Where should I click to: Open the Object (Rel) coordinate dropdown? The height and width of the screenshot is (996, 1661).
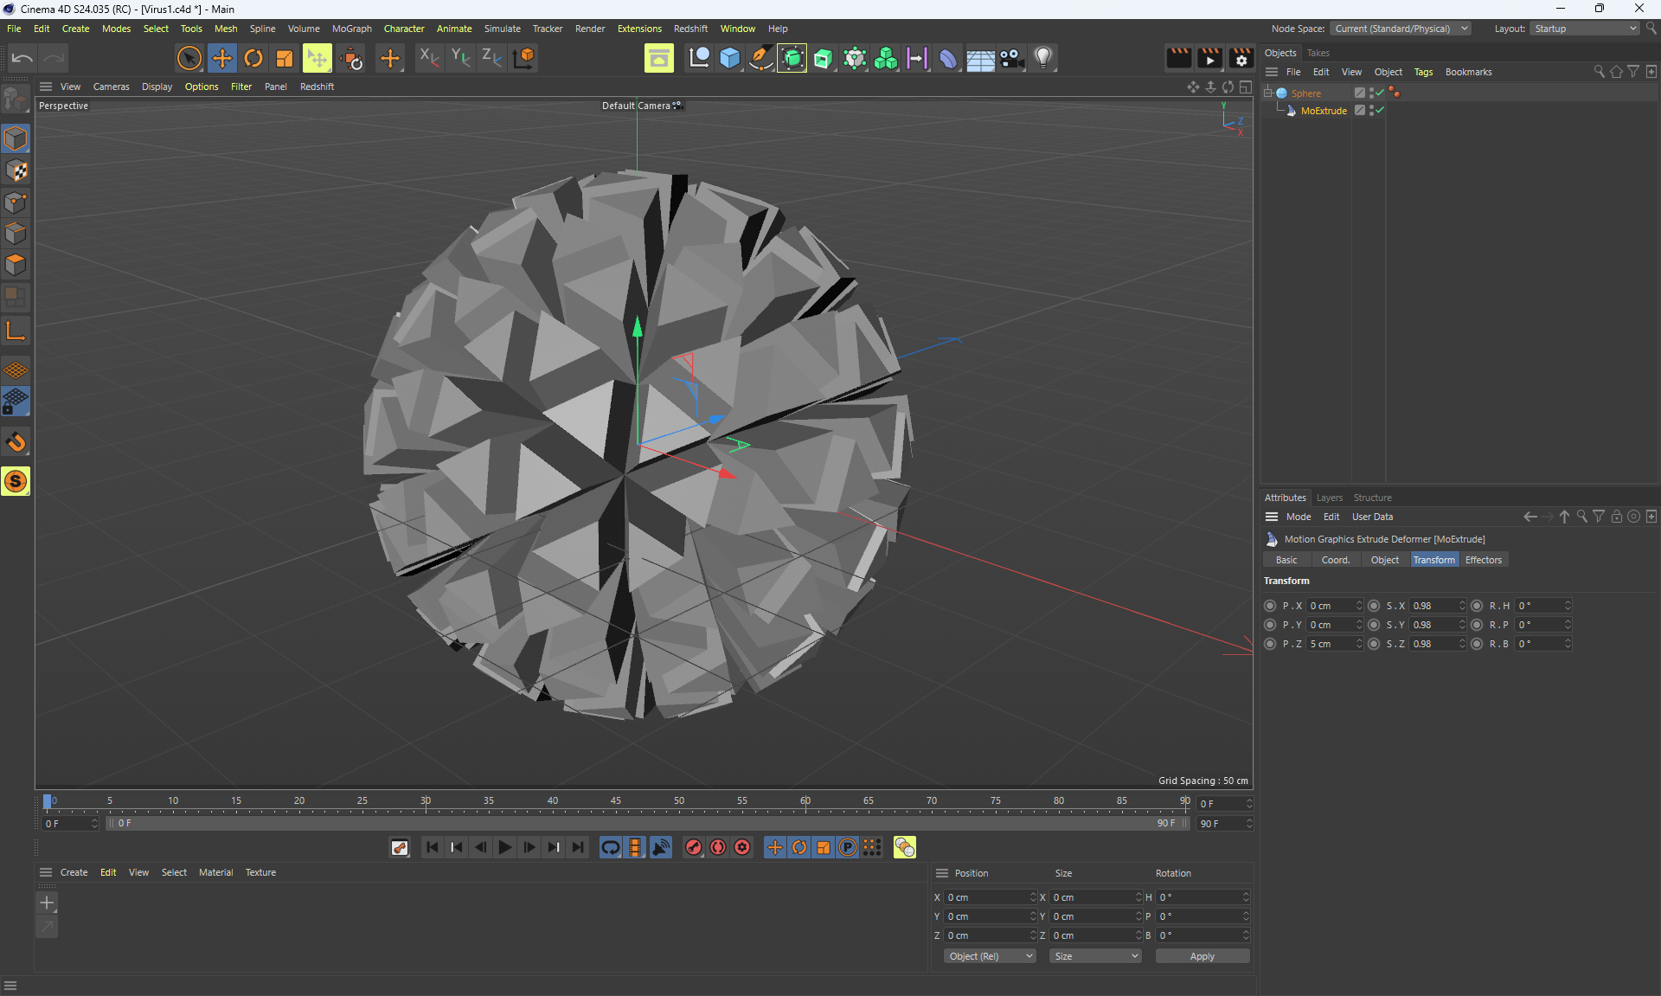(990, 956)
